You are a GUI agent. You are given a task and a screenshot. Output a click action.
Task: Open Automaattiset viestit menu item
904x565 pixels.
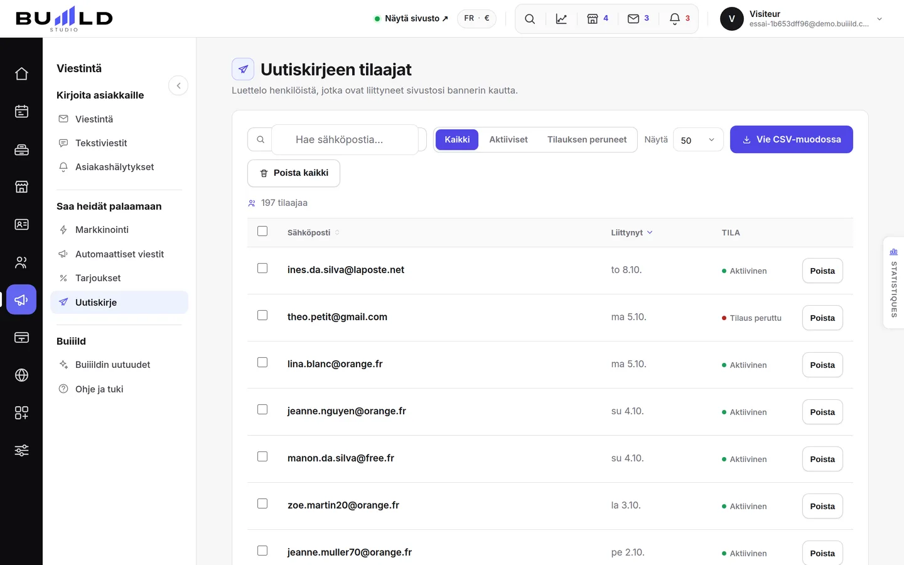point(119,254)
